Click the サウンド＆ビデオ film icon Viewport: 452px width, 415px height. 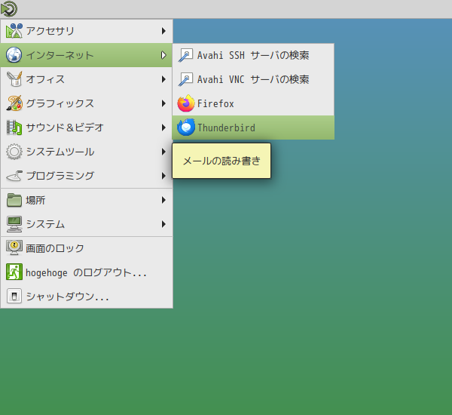(x=14, y=128)
